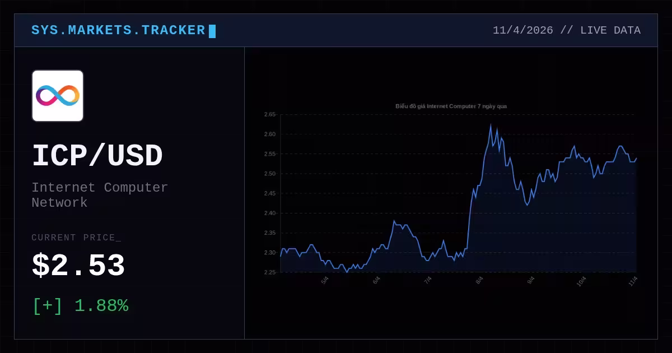The height and width of the screenshot is (353, 672).
Task: Select the Internet Computer Network name text
Action: tap(100, 195)
